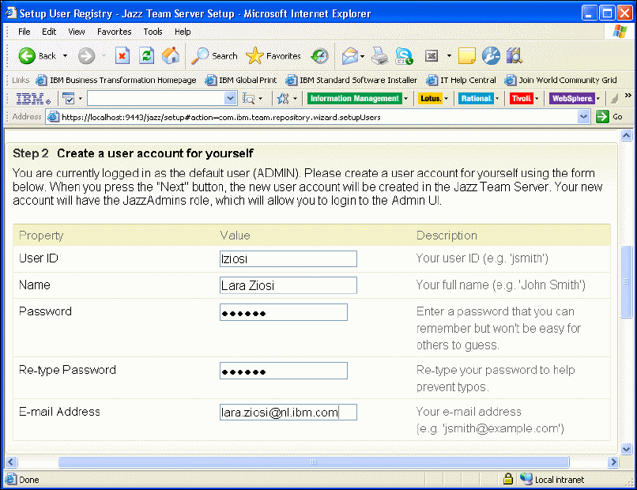Open Join World Community Grid link
This screenshot has width=637, height=490.
click(x=560, y=80)
